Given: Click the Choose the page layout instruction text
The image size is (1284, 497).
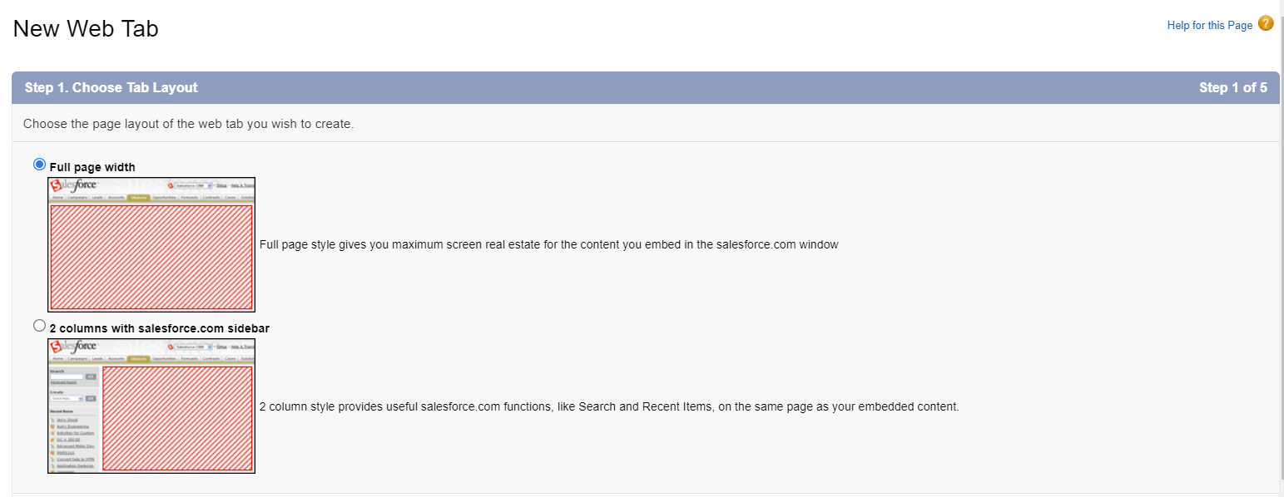Looking at the screenshot, I should [189, 124].
